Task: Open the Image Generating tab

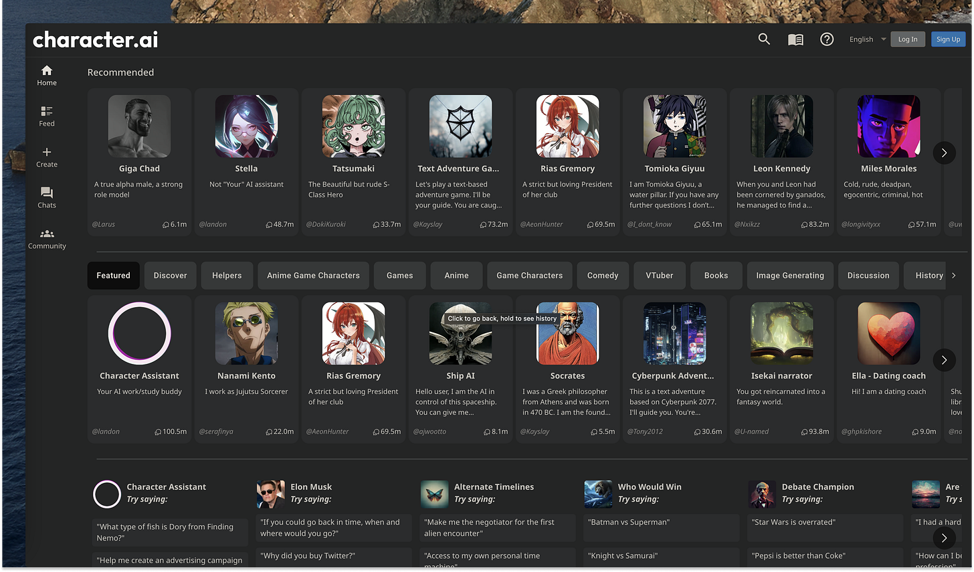Action: [790, 276]
